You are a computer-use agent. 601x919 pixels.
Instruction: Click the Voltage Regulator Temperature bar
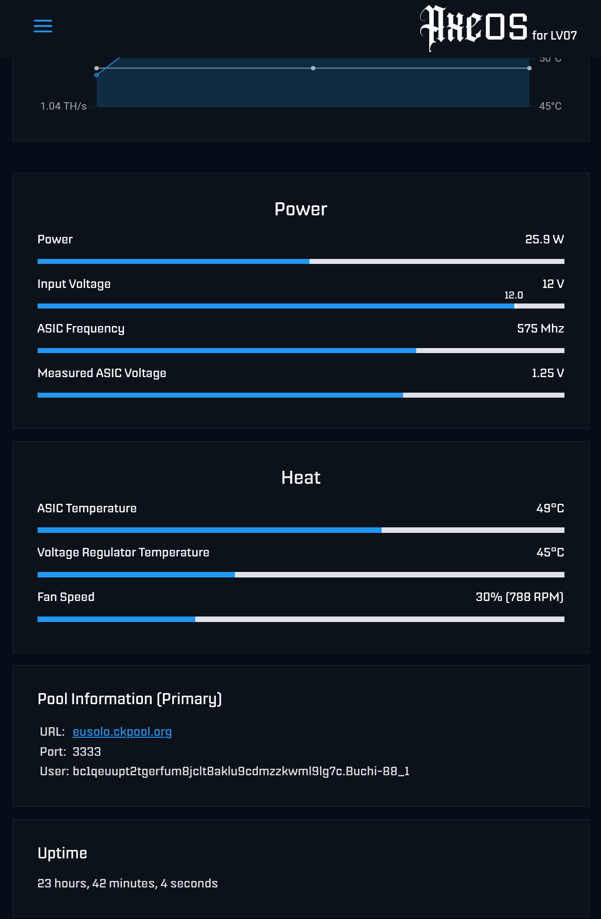point(301,574)
